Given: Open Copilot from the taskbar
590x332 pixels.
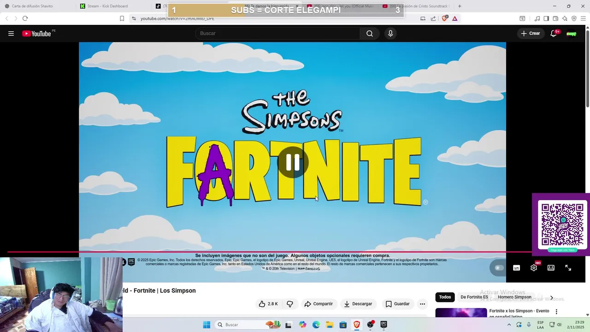Looking at the screenshot, I should [x=302, y=325].
